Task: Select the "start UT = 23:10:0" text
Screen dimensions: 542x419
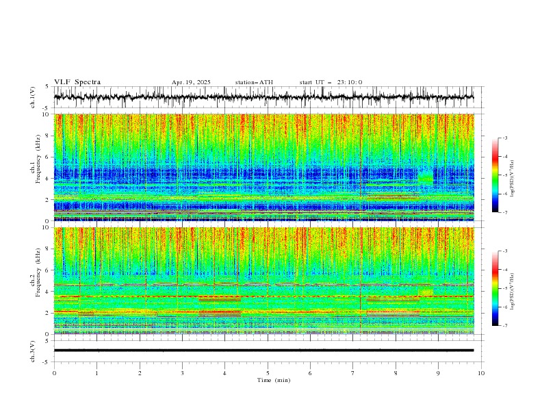Action: pyautogui.click(x=331, y=82)
